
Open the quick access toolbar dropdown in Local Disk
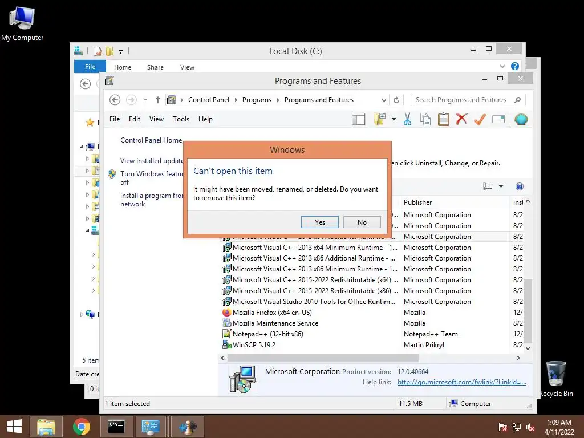121,52
